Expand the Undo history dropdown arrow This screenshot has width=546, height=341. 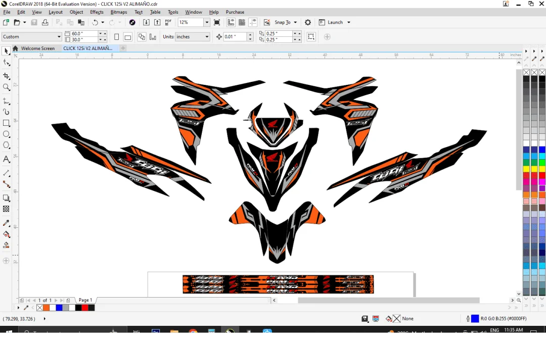click(x=103, y=22)
